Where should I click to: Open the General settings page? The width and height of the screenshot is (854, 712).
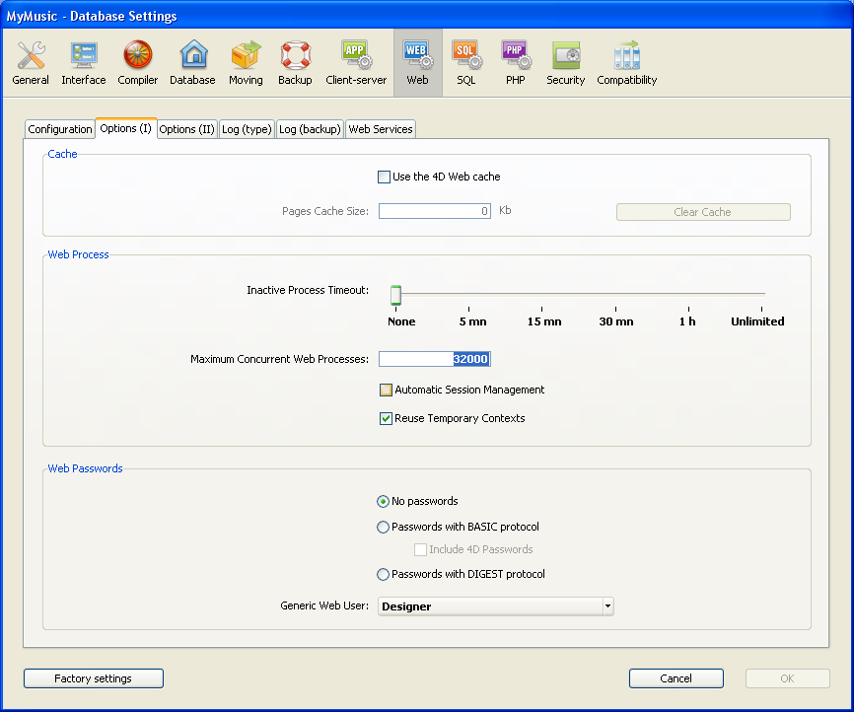[x=31, y=63]
